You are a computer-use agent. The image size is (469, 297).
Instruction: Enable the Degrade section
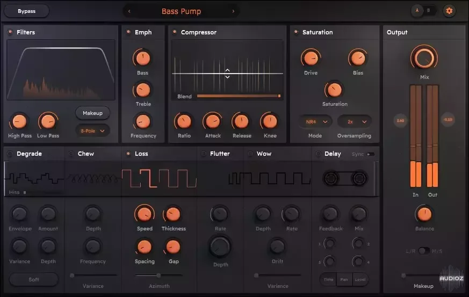coord(10,154)
